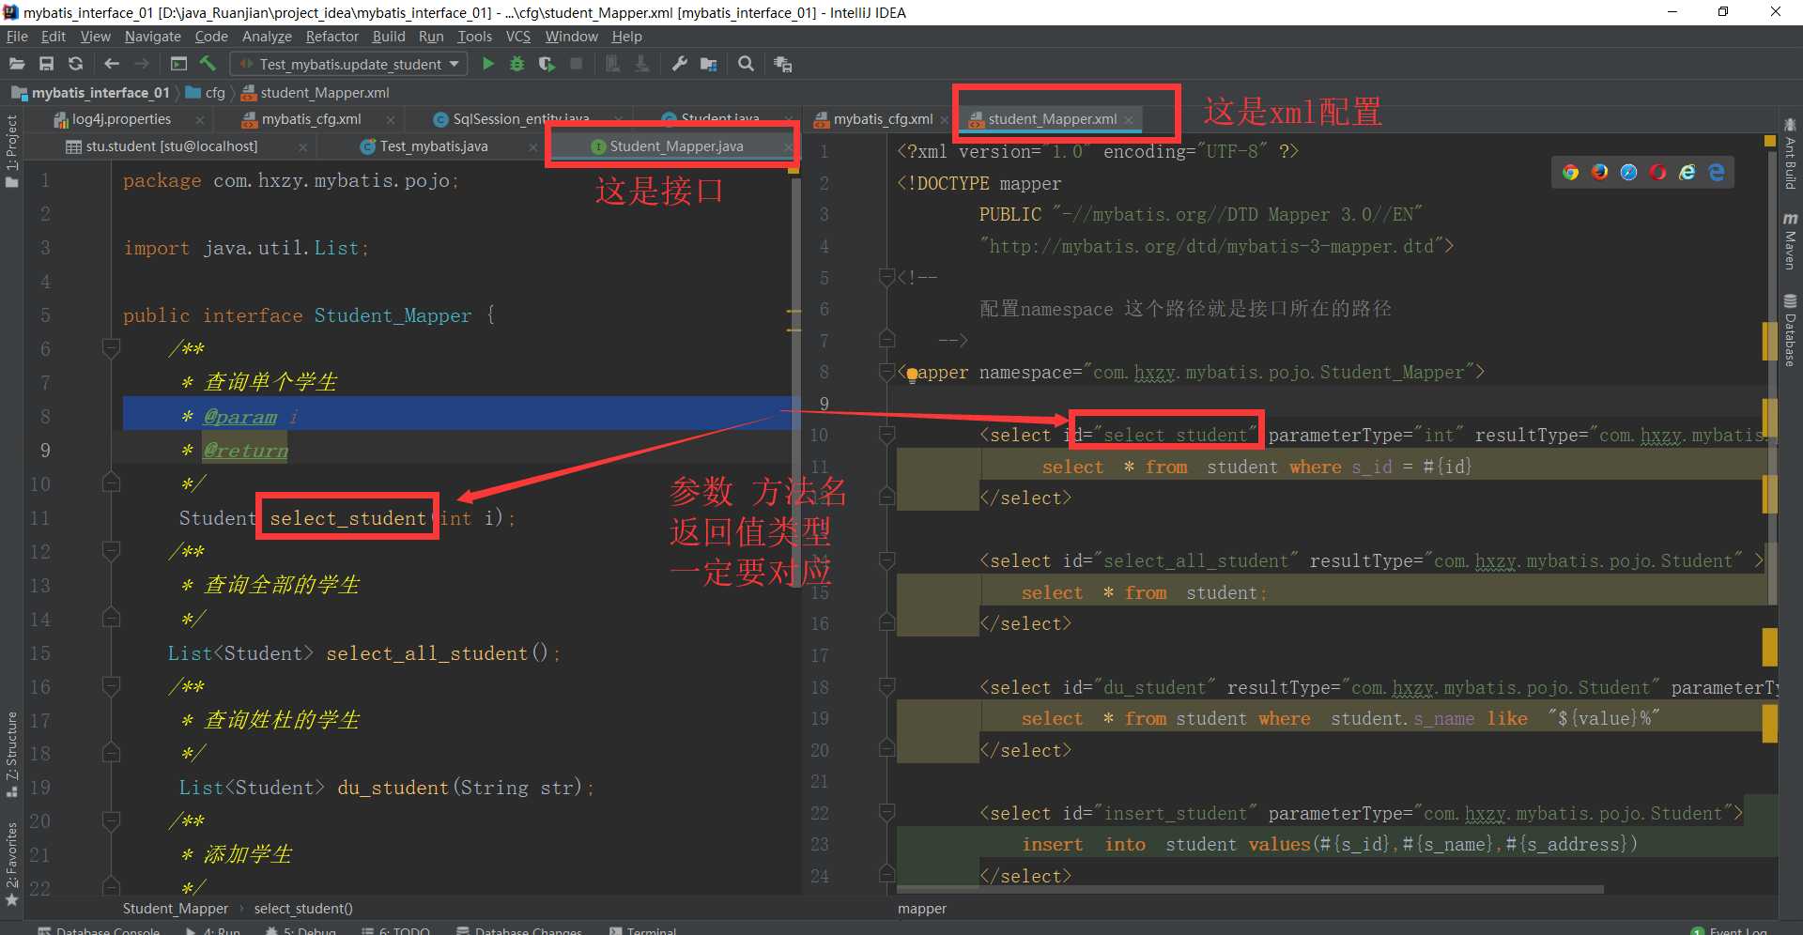Screen dimensions: 1803x935
Task: Click the Build Project hammer icon
Action: point(208,64)
